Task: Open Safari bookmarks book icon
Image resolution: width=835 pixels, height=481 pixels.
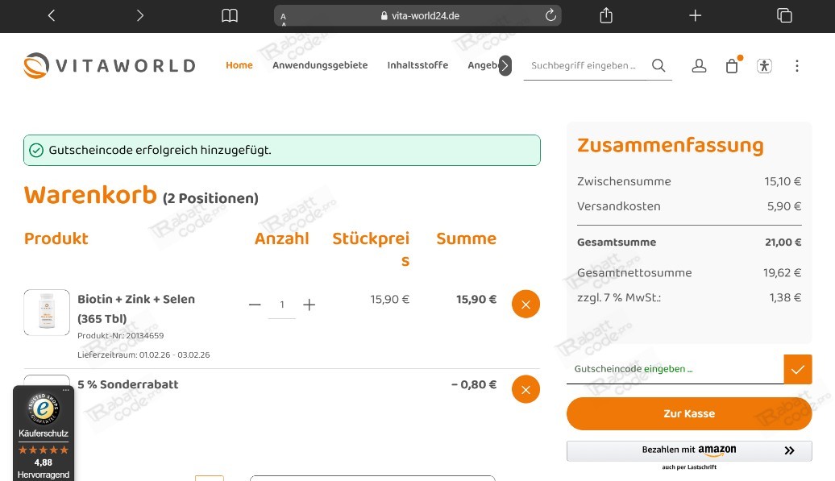Action: 230,16
